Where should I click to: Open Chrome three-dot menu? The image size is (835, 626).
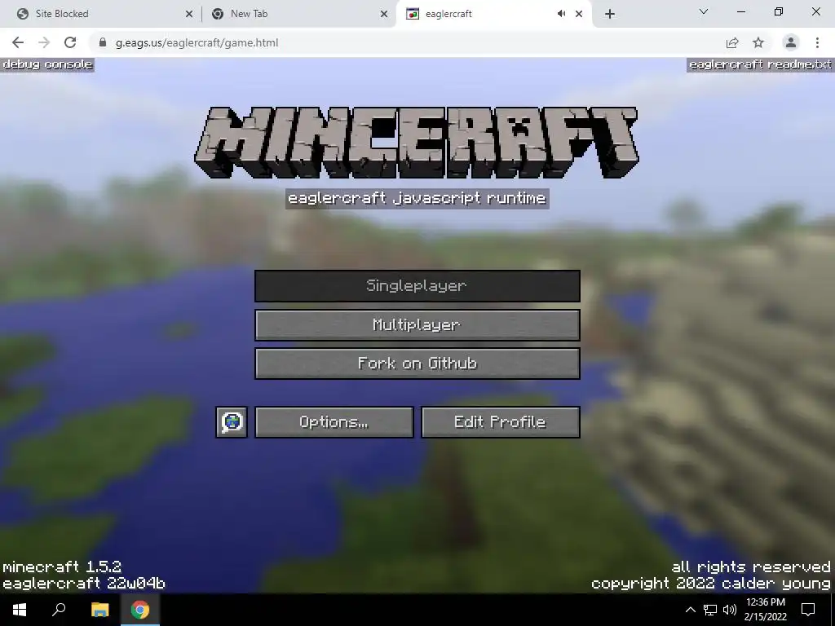[817, 42]
